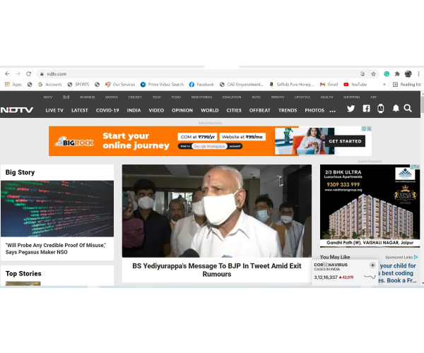Click the notifications bell icon
Screen dimensions: 424x353
pos(396,109)
